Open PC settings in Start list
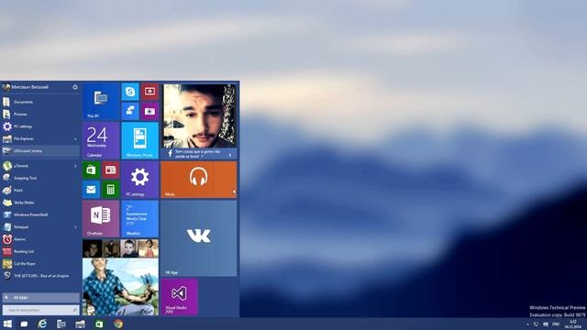587x330 pixels. tap(40, 126)
